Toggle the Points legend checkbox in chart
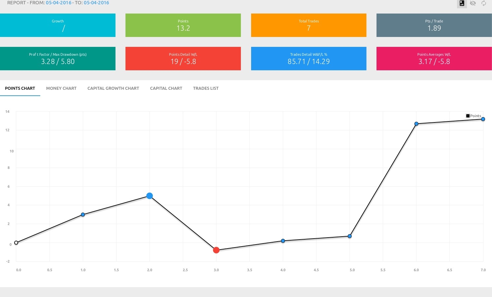The width and height of the screenshot is (492, 297). click(x=468, y=116)
